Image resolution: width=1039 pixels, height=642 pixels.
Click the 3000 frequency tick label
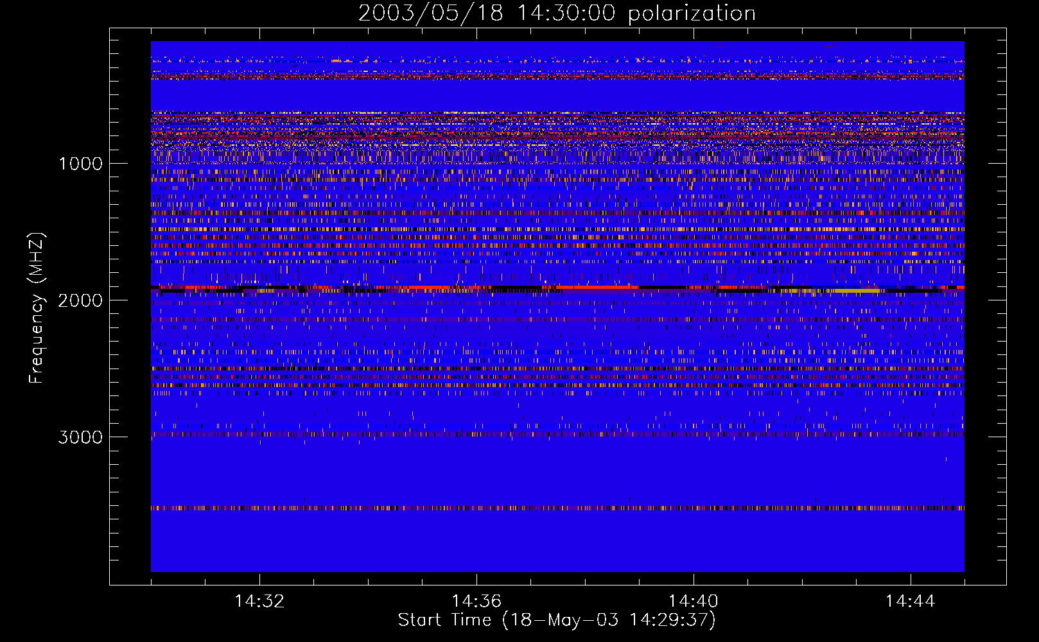pyautogui.click(x=80, y=437)
